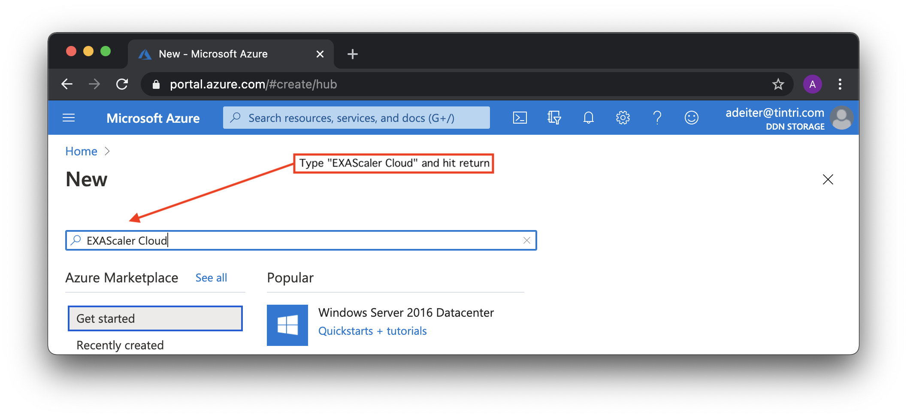Open the portal settings gear
The image size is (907, 418).
(x=623, y=118)
